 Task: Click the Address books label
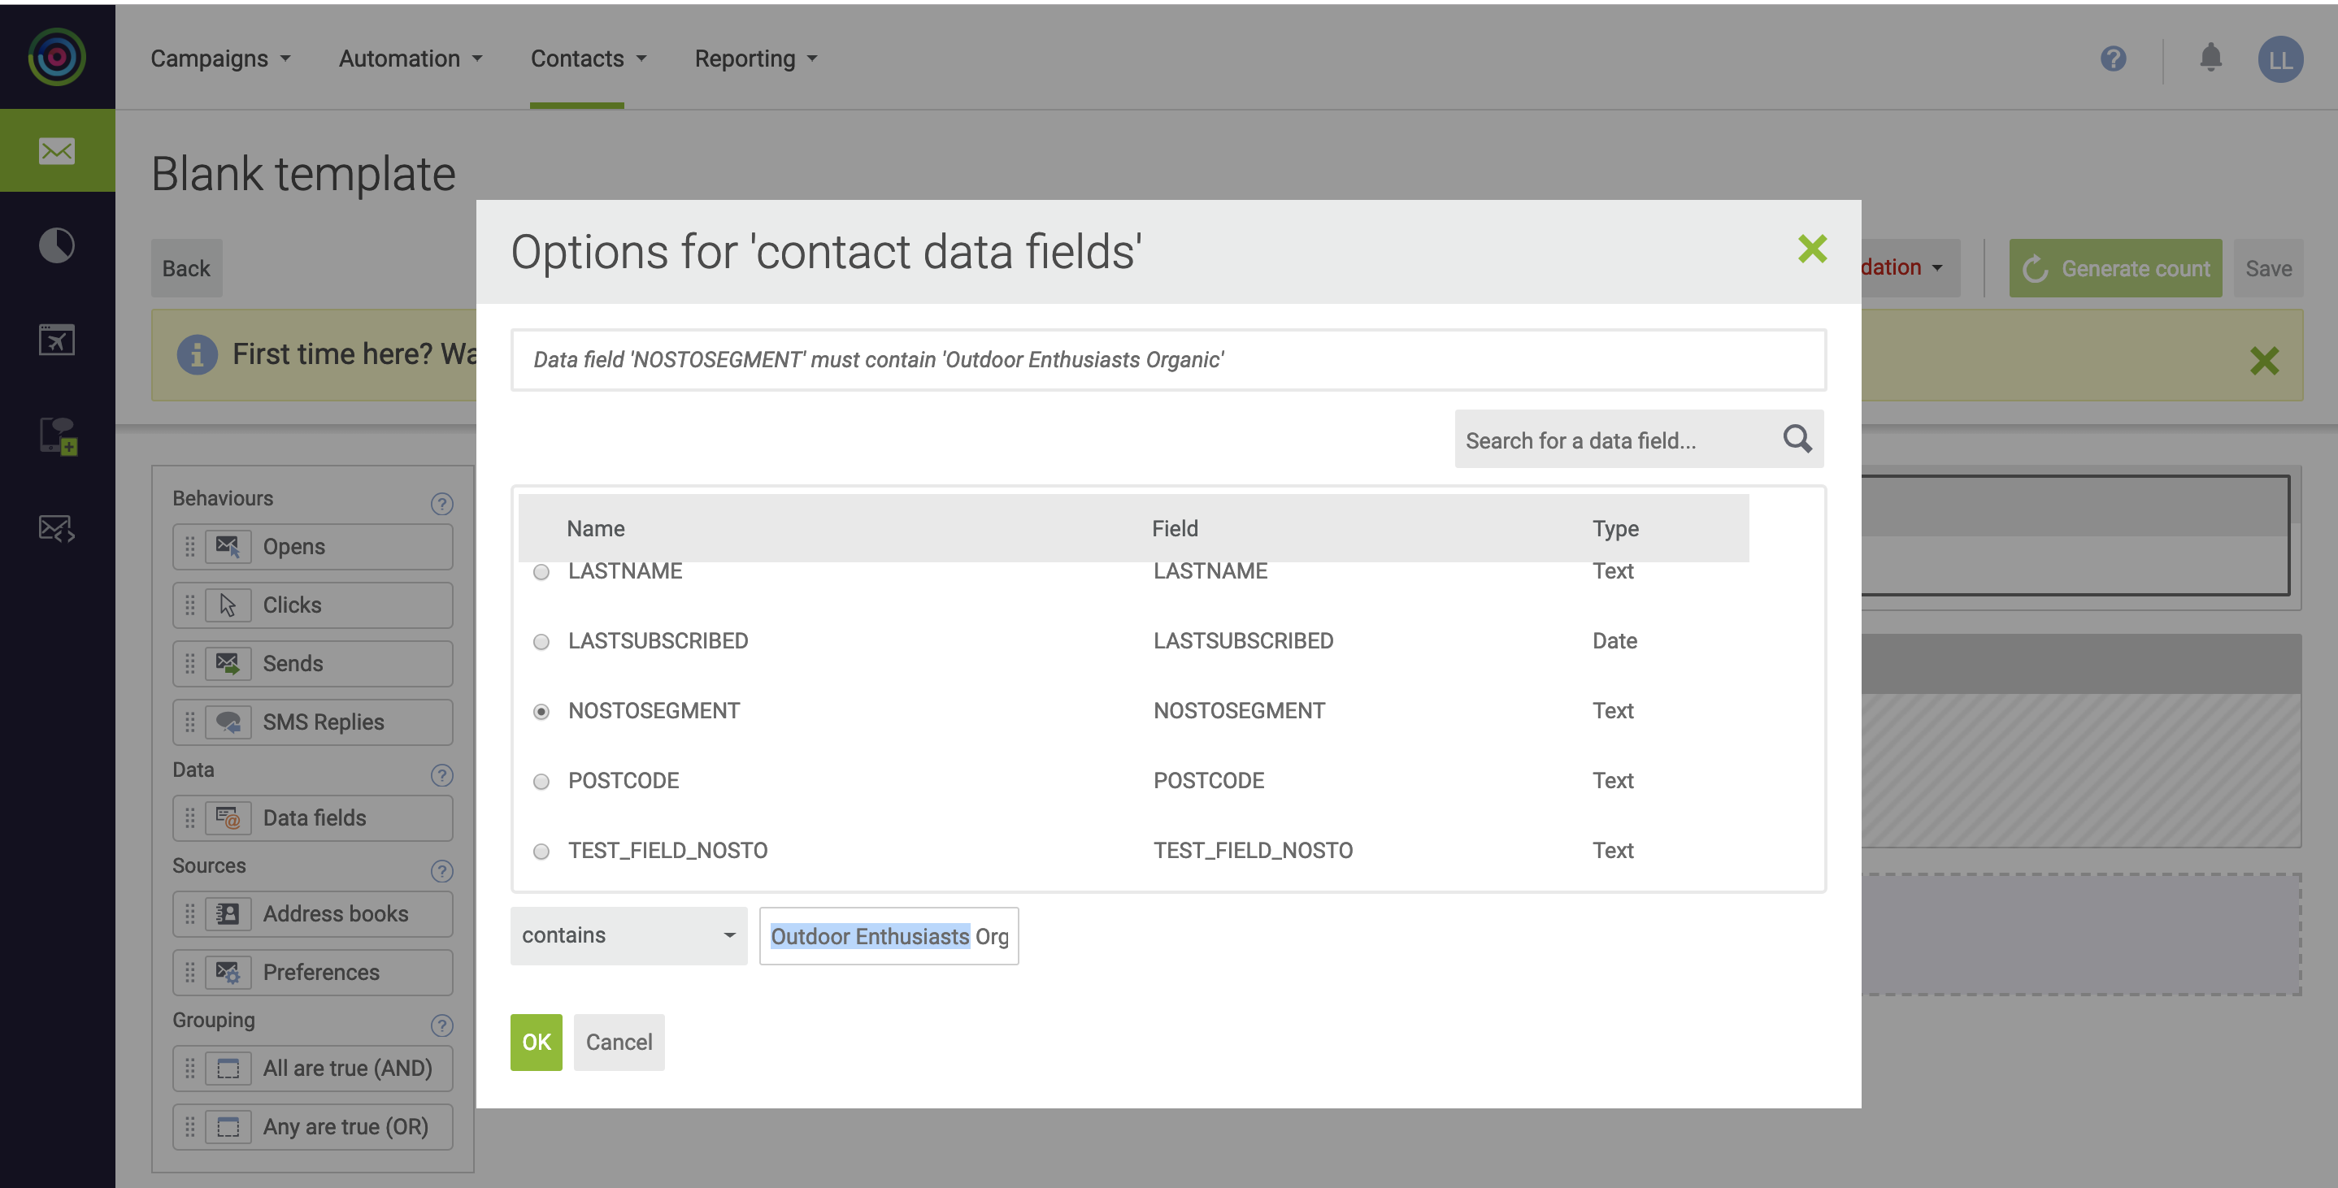click(335, 914)
